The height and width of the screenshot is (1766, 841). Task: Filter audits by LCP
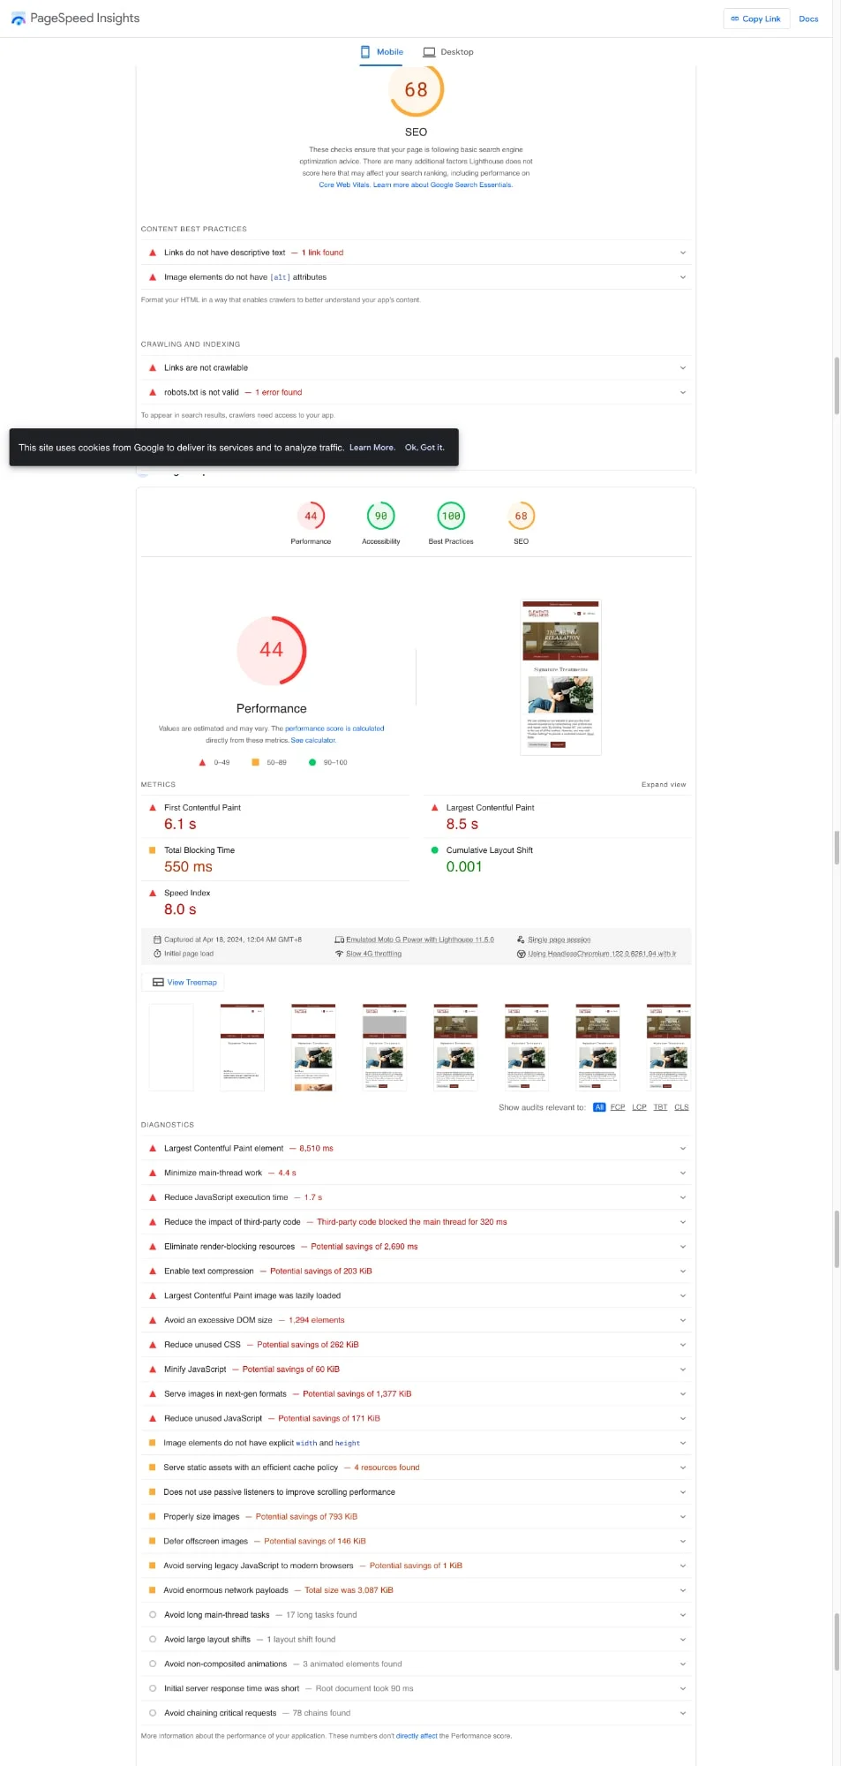(639, 1107)
